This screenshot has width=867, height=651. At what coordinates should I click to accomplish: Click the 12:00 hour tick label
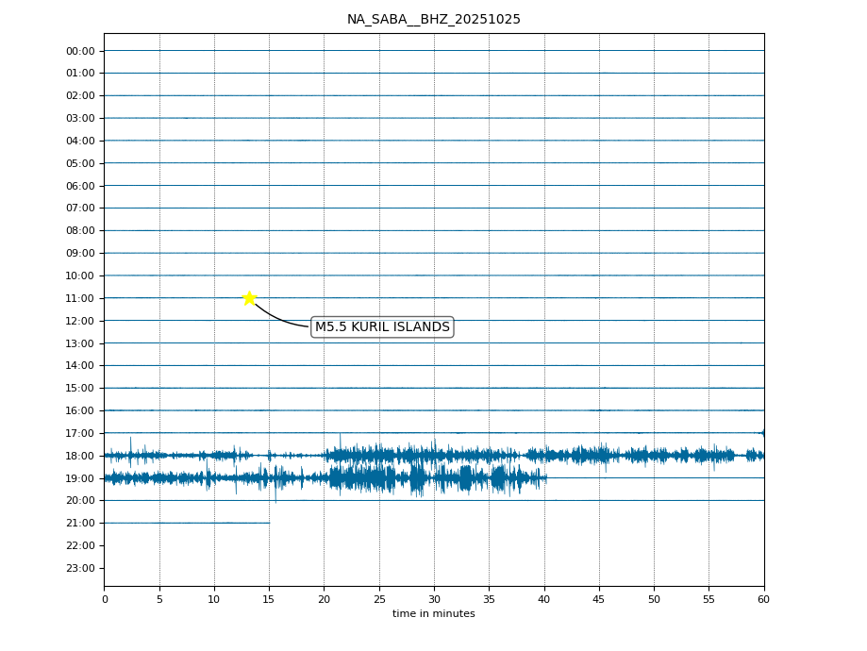[80, 321]
